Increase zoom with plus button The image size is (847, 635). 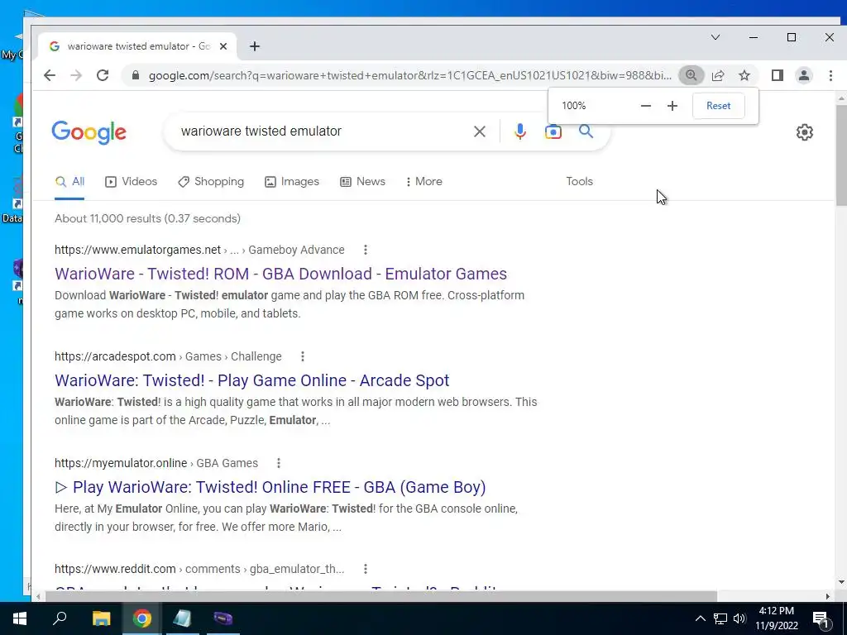[x=672, y=106]
